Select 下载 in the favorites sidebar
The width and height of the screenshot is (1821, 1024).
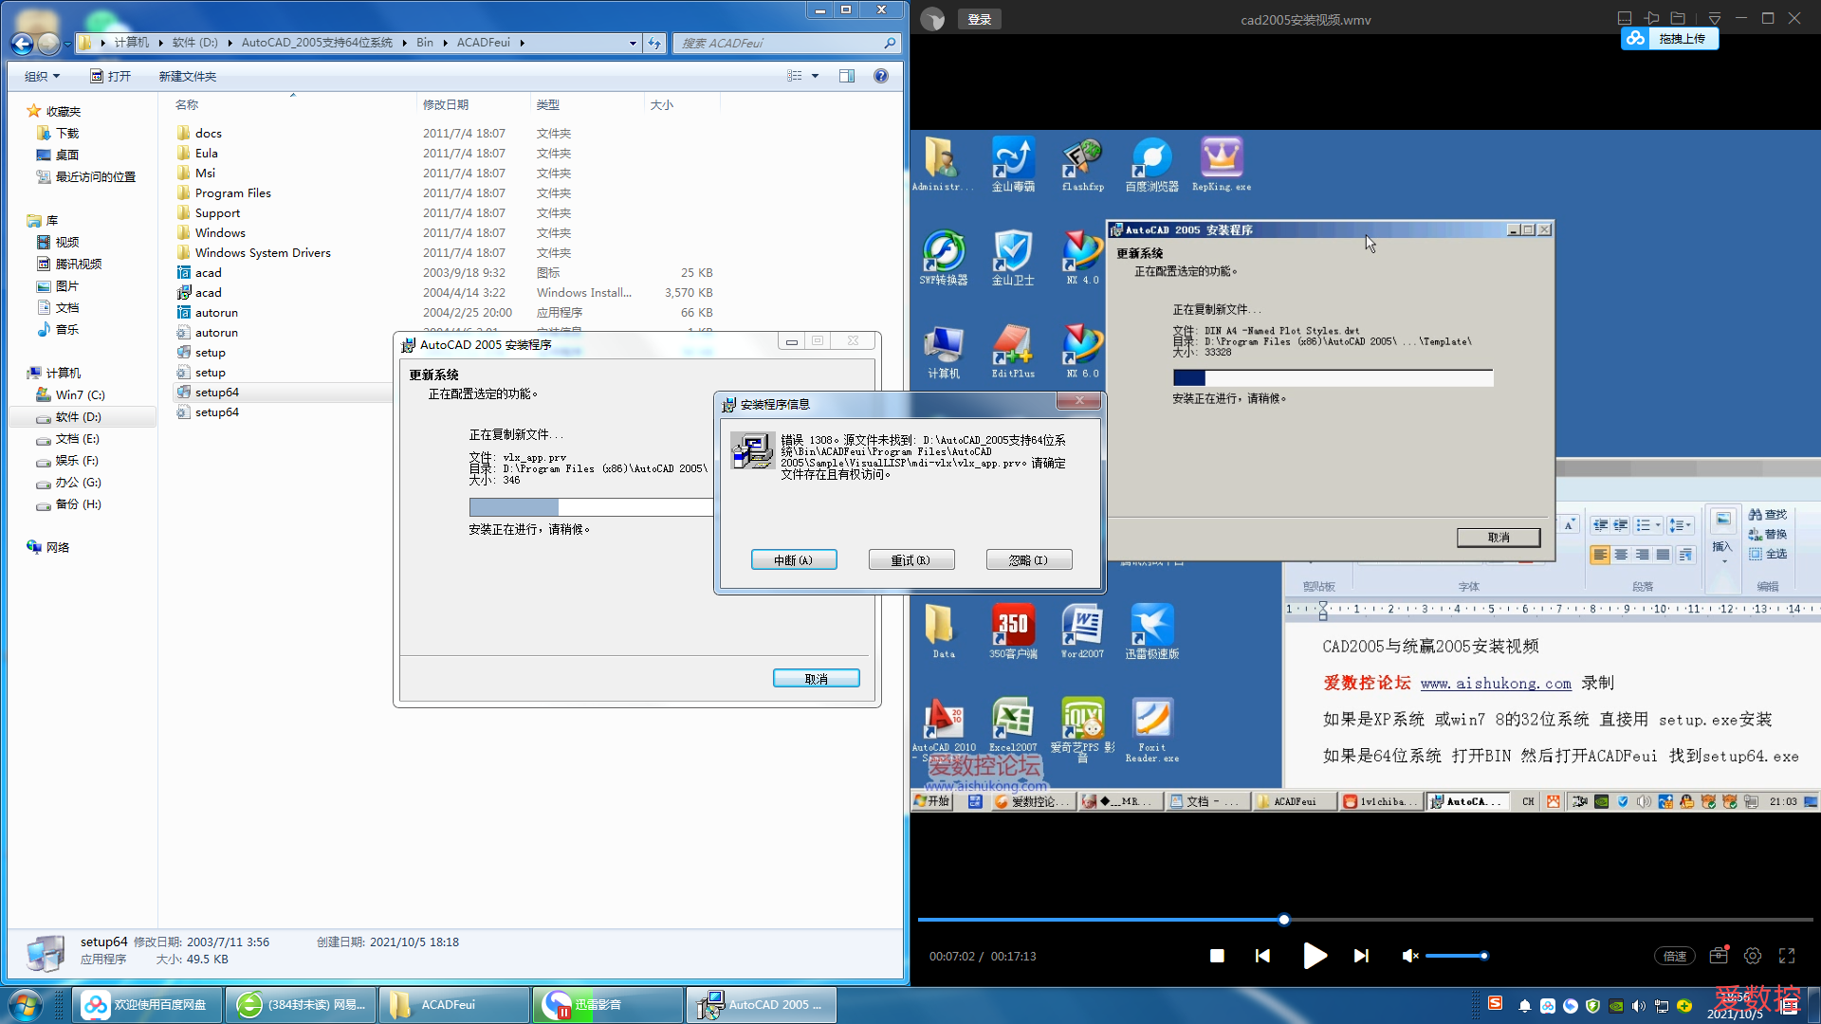pos(67,134)
